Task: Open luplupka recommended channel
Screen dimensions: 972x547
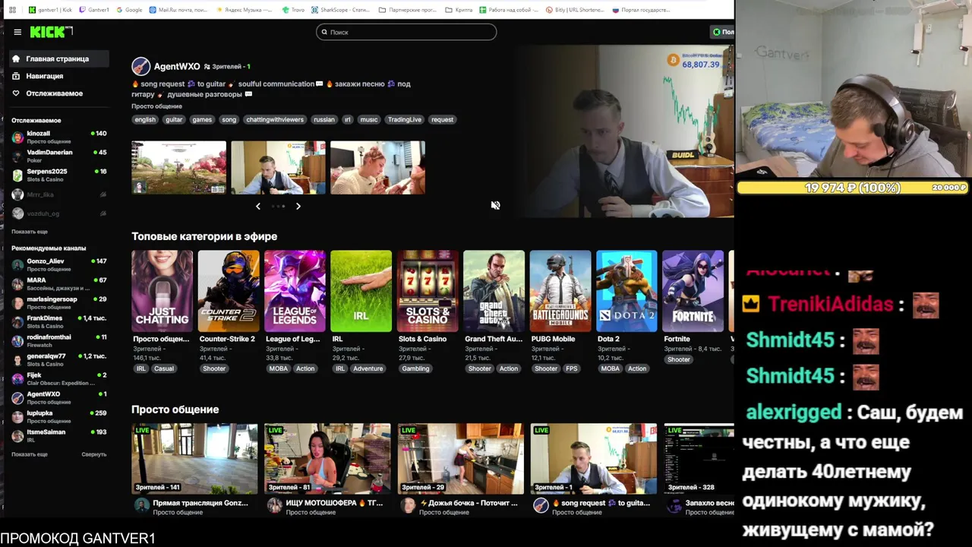Action: tap(58, 416)
